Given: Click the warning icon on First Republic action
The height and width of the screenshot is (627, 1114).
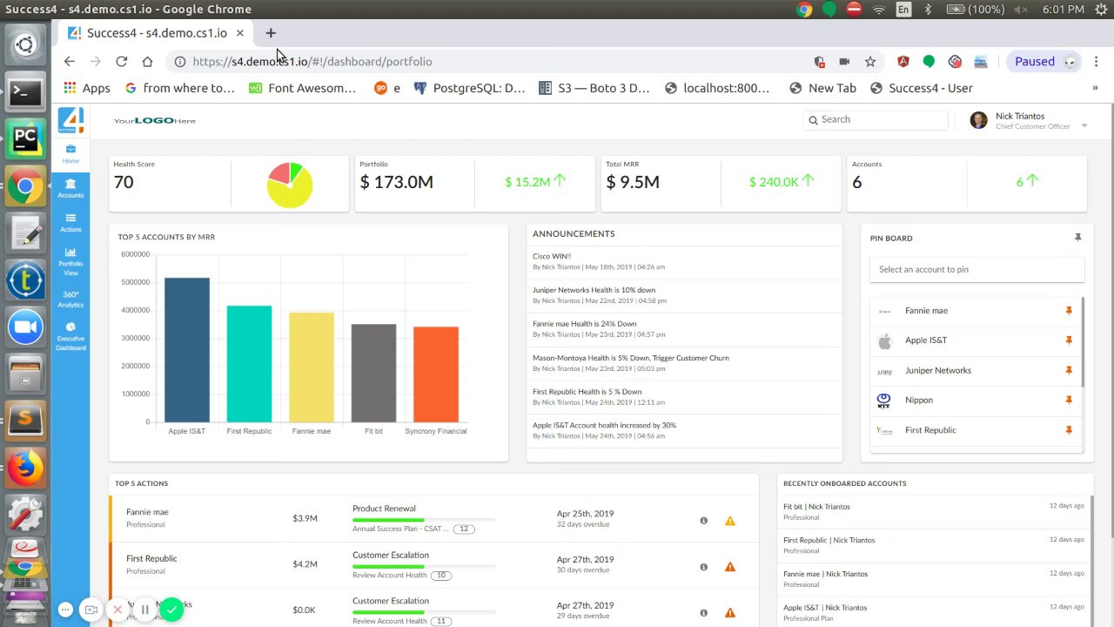Looking at the screenshot, I should (730, 567).
